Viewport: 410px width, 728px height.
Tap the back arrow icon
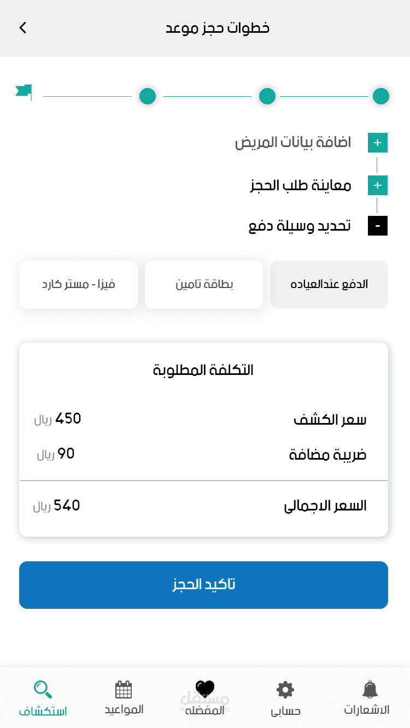coord(23,28)
